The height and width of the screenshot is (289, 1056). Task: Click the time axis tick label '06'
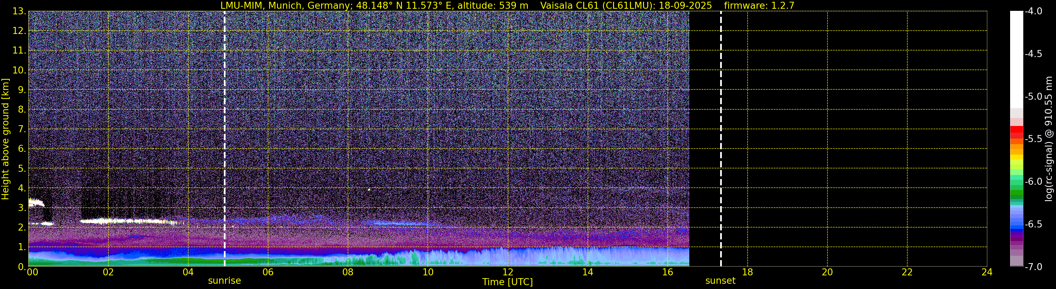pos(268,272)
